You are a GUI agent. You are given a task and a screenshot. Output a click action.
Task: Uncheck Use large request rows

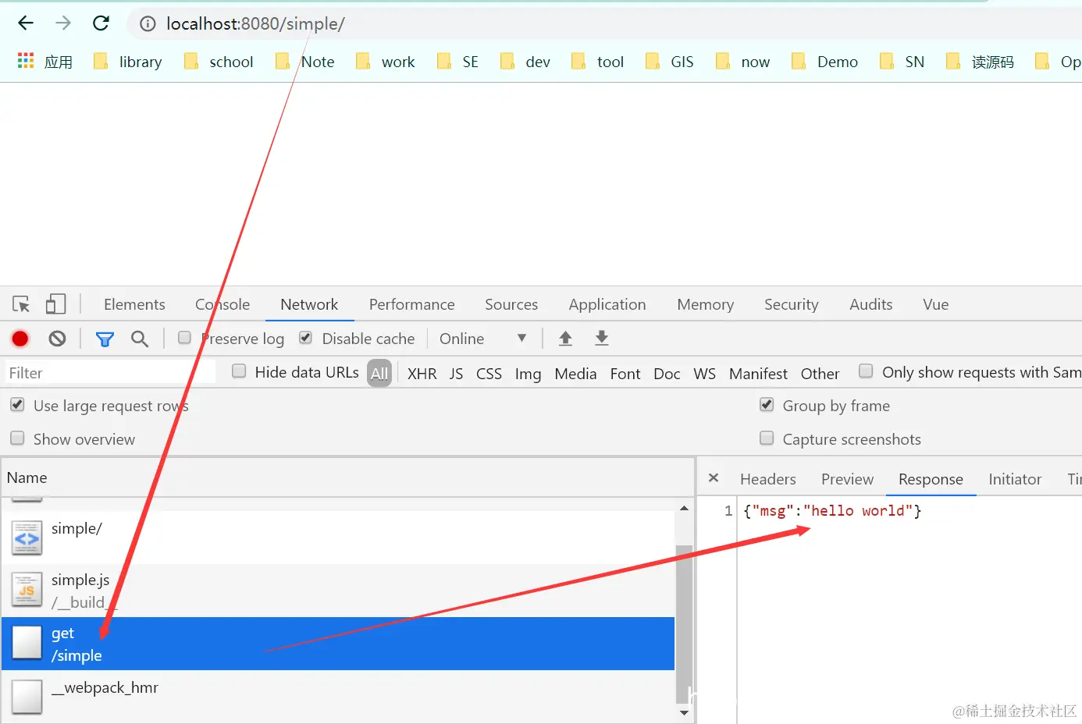17,405
